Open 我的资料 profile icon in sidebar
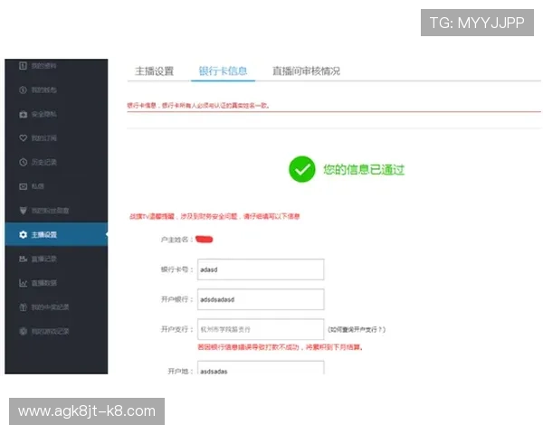543x434 pixels. [x=23, y=66]
